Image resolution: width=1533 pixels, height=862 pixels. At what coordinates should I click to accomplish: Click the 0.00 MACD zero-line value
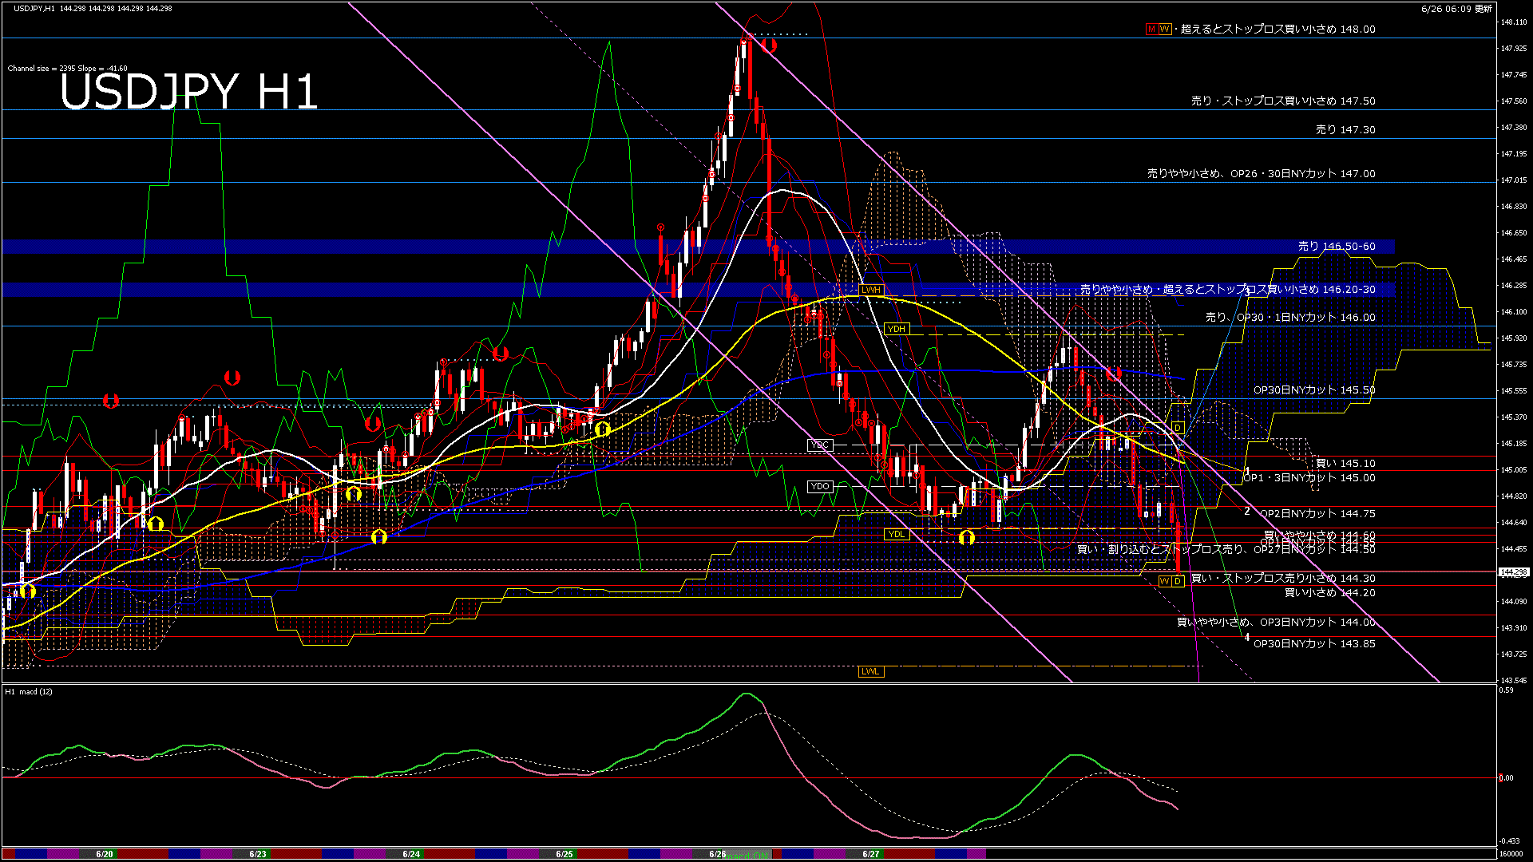click(x=1507, y=778)
